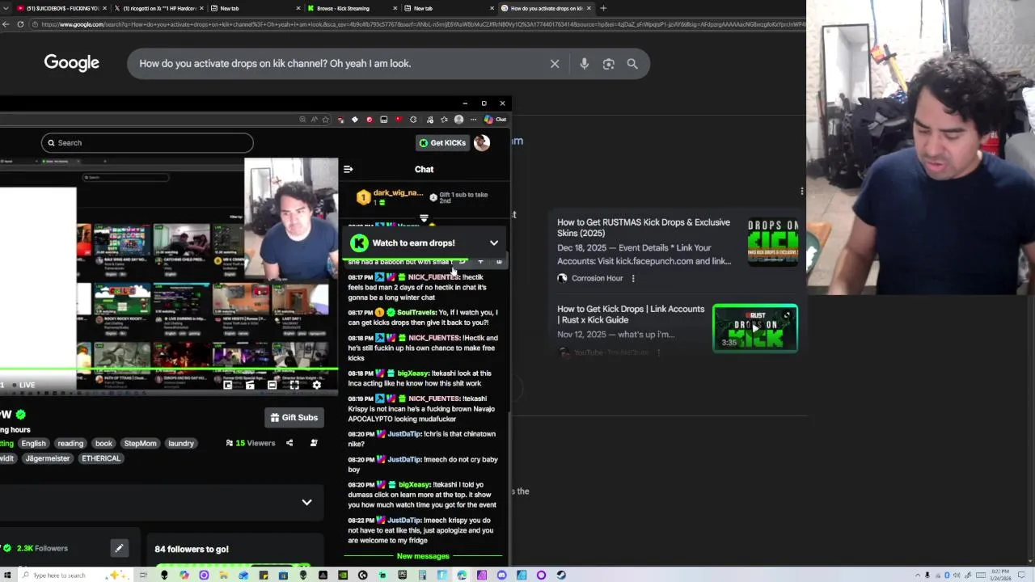Image resolution: width=1035 pixels, height=582 pixels.
Task: Expand the chat leaderboard down arrow
Action: click(424, 219)
